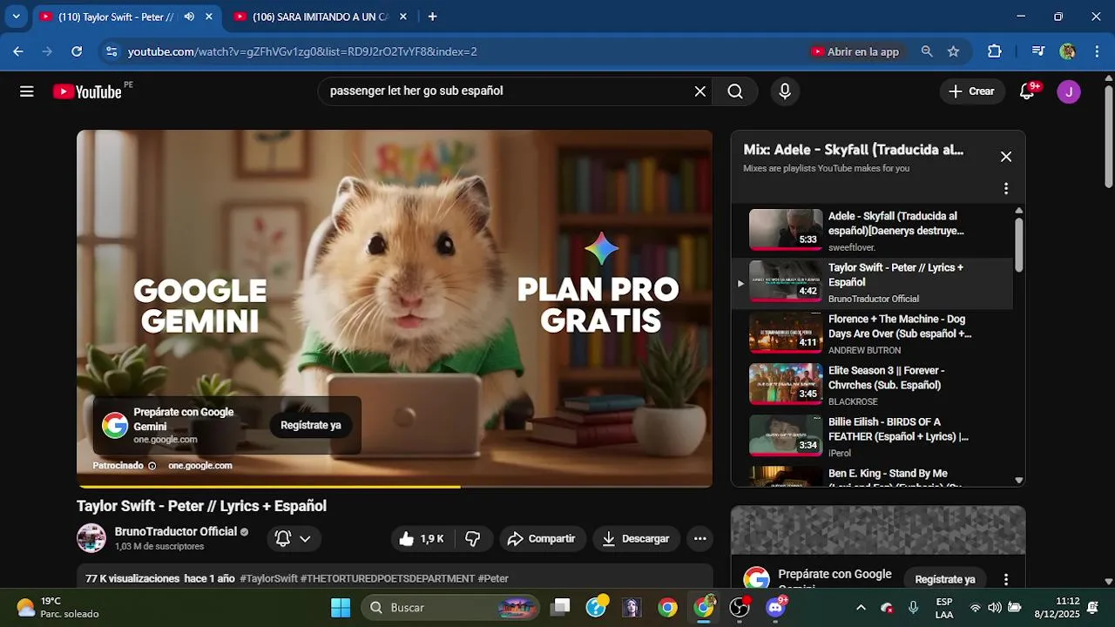Open the YouTube hamburger guide menu
The width and height of the screenshot is (1115, 627).
(x=27, y=91)
